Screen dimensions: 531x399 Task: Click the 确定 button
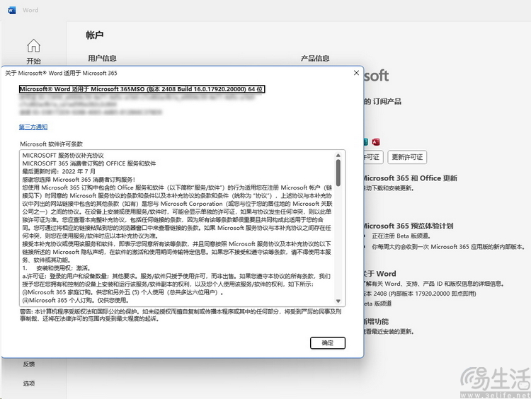pyautogui.click(x=328, y=343)
